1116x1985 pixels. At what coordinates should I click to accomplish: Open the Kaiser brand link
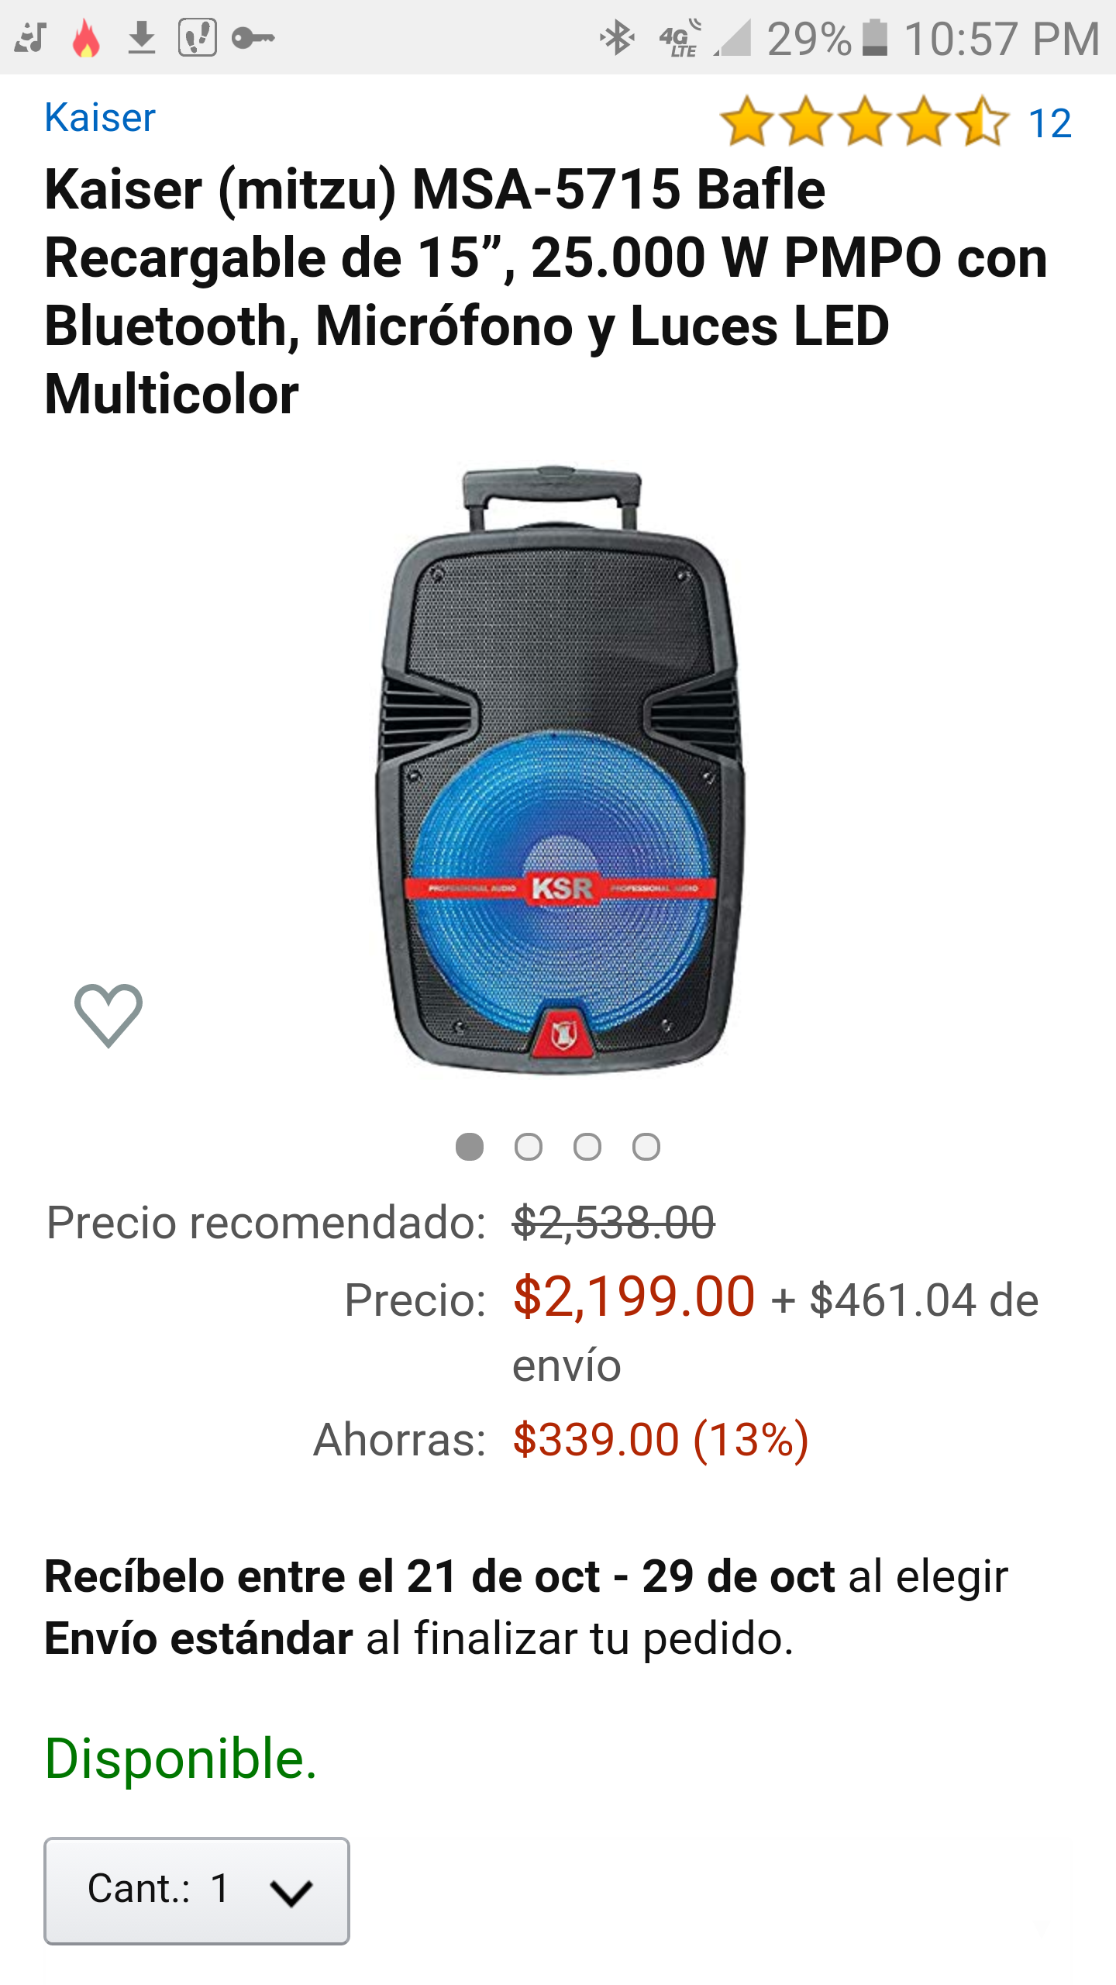tap(100, 118)
